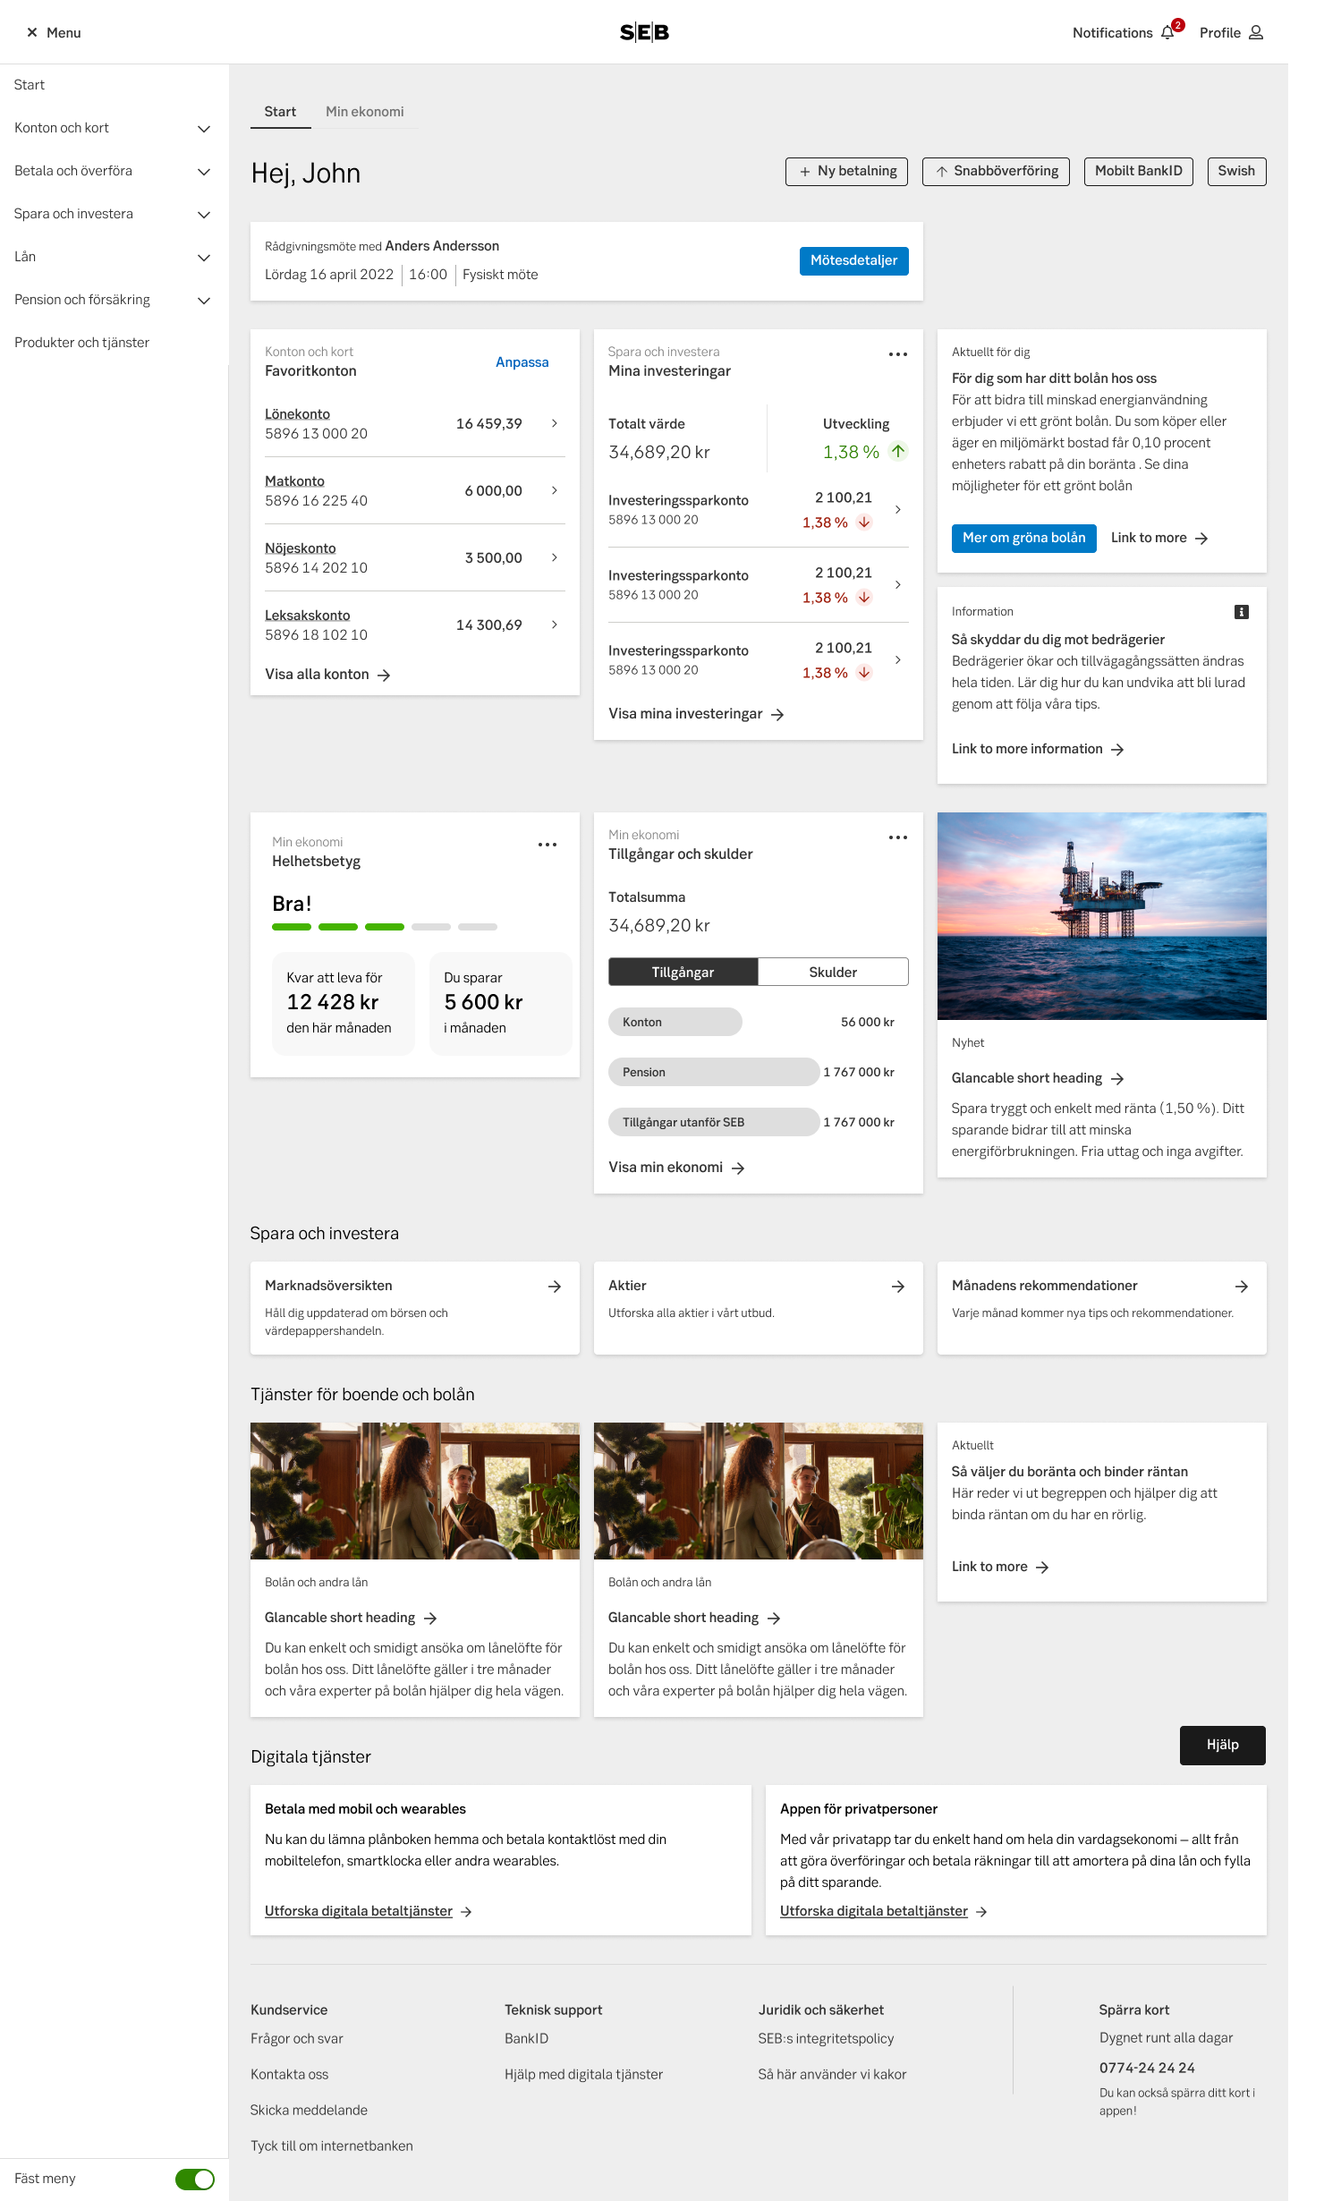Expand Spara och investera sidebar section

click(203, 215)
